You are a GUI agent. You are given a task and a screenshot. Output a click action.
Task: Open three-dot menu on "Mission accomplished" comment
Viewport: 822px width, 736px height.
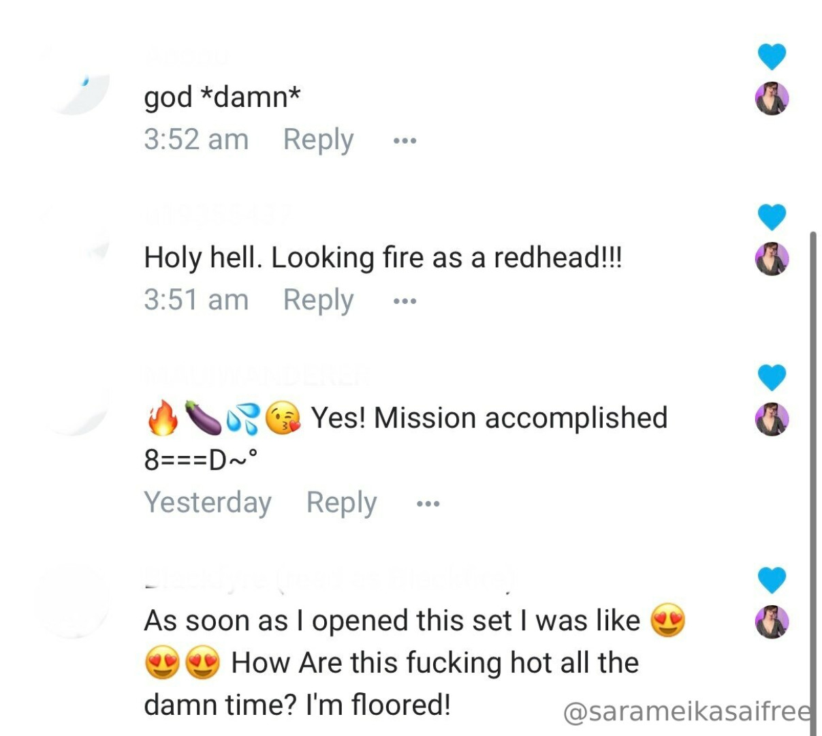428,504
